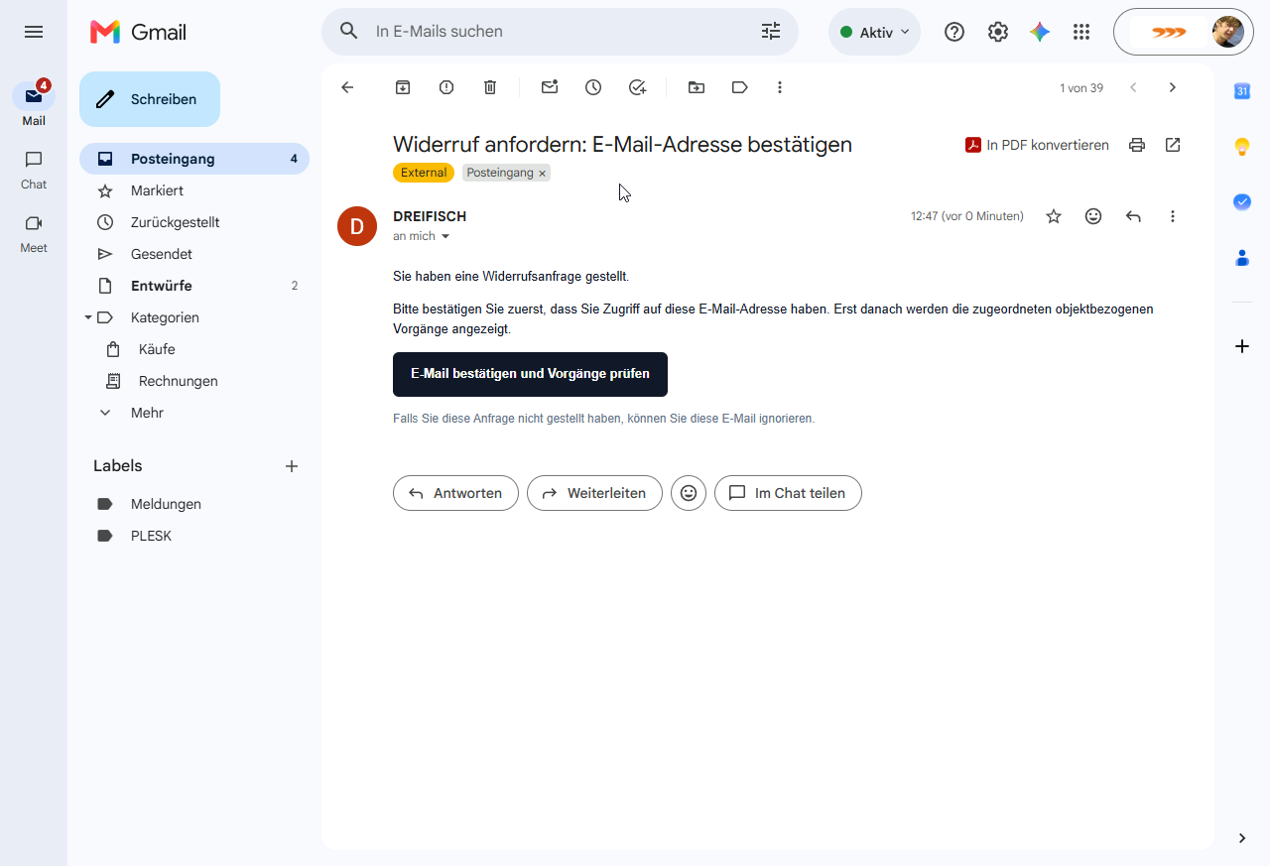Viewport: 1270px width, 866px height.
Task: Open Google Tasks side panel
Action: [1242, 201]
